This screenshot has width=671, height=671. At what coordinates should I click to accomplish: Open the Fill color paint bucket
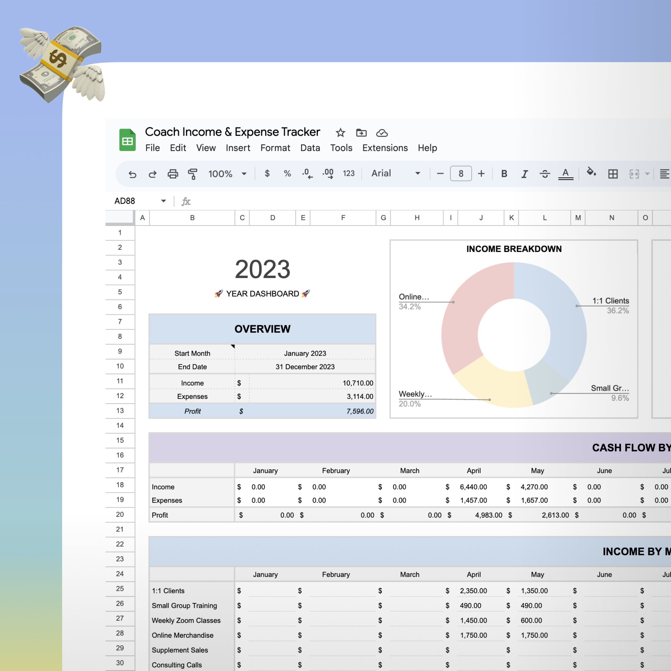(x=591, y=172)
